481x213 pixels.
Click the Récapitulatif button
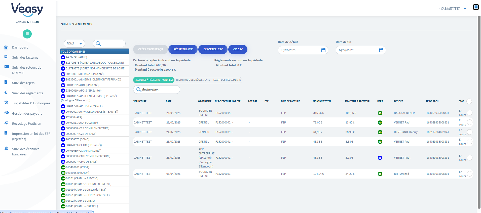coord(183,49)
